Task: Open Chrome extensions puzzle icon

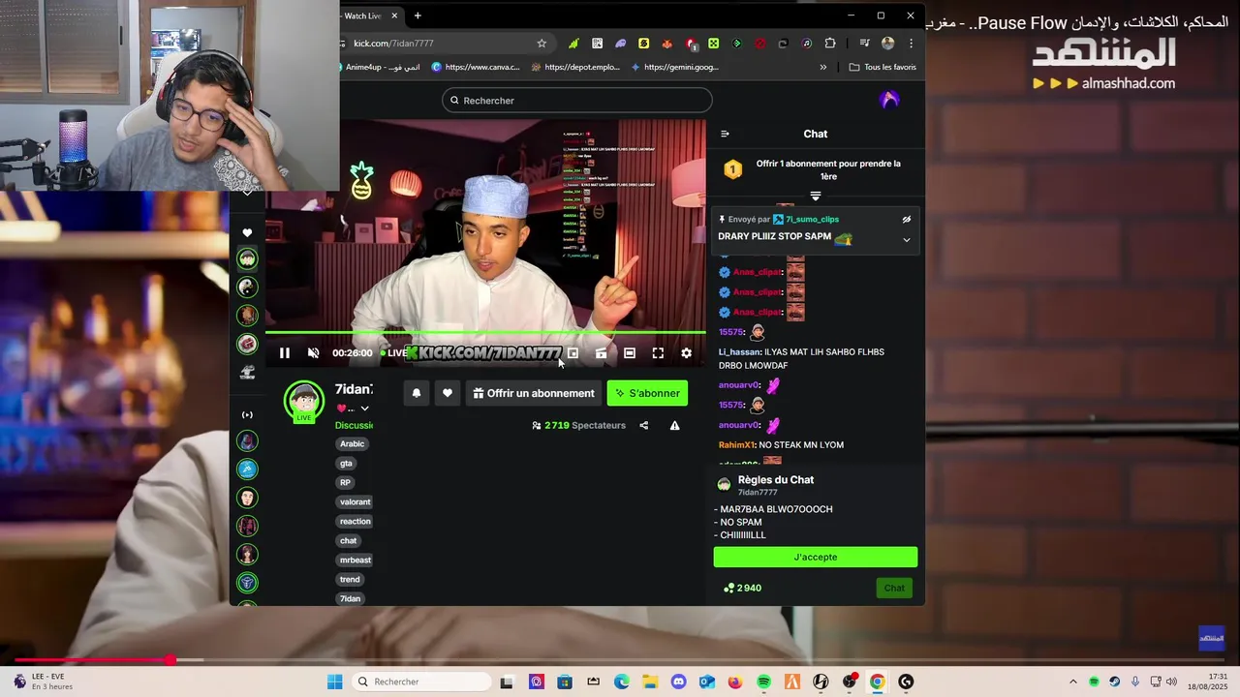Action: click(830, 44)
